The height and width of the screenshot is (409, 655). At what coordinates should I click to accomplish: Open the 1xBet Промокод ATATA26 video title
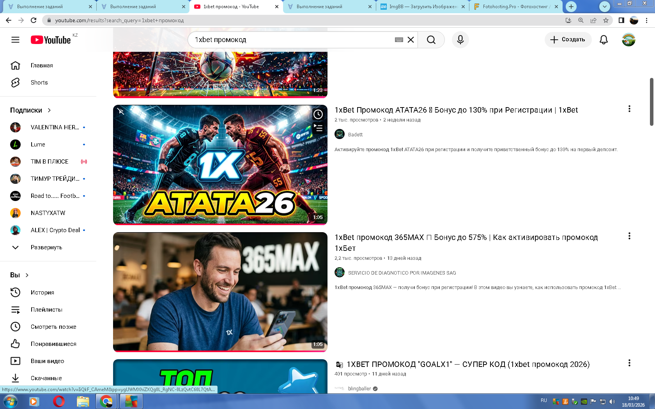click(456, 110)
